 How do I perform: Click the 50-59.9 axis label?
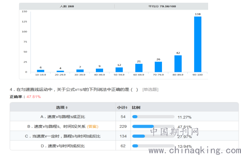point(119,75)
